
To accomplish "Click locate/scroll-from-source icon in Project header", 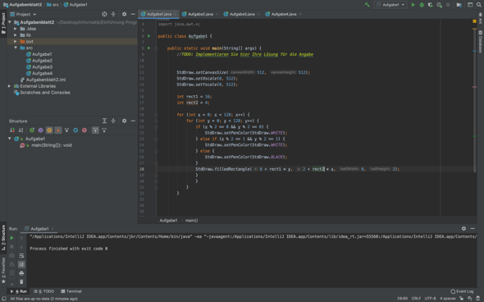I will coord(105,14).
